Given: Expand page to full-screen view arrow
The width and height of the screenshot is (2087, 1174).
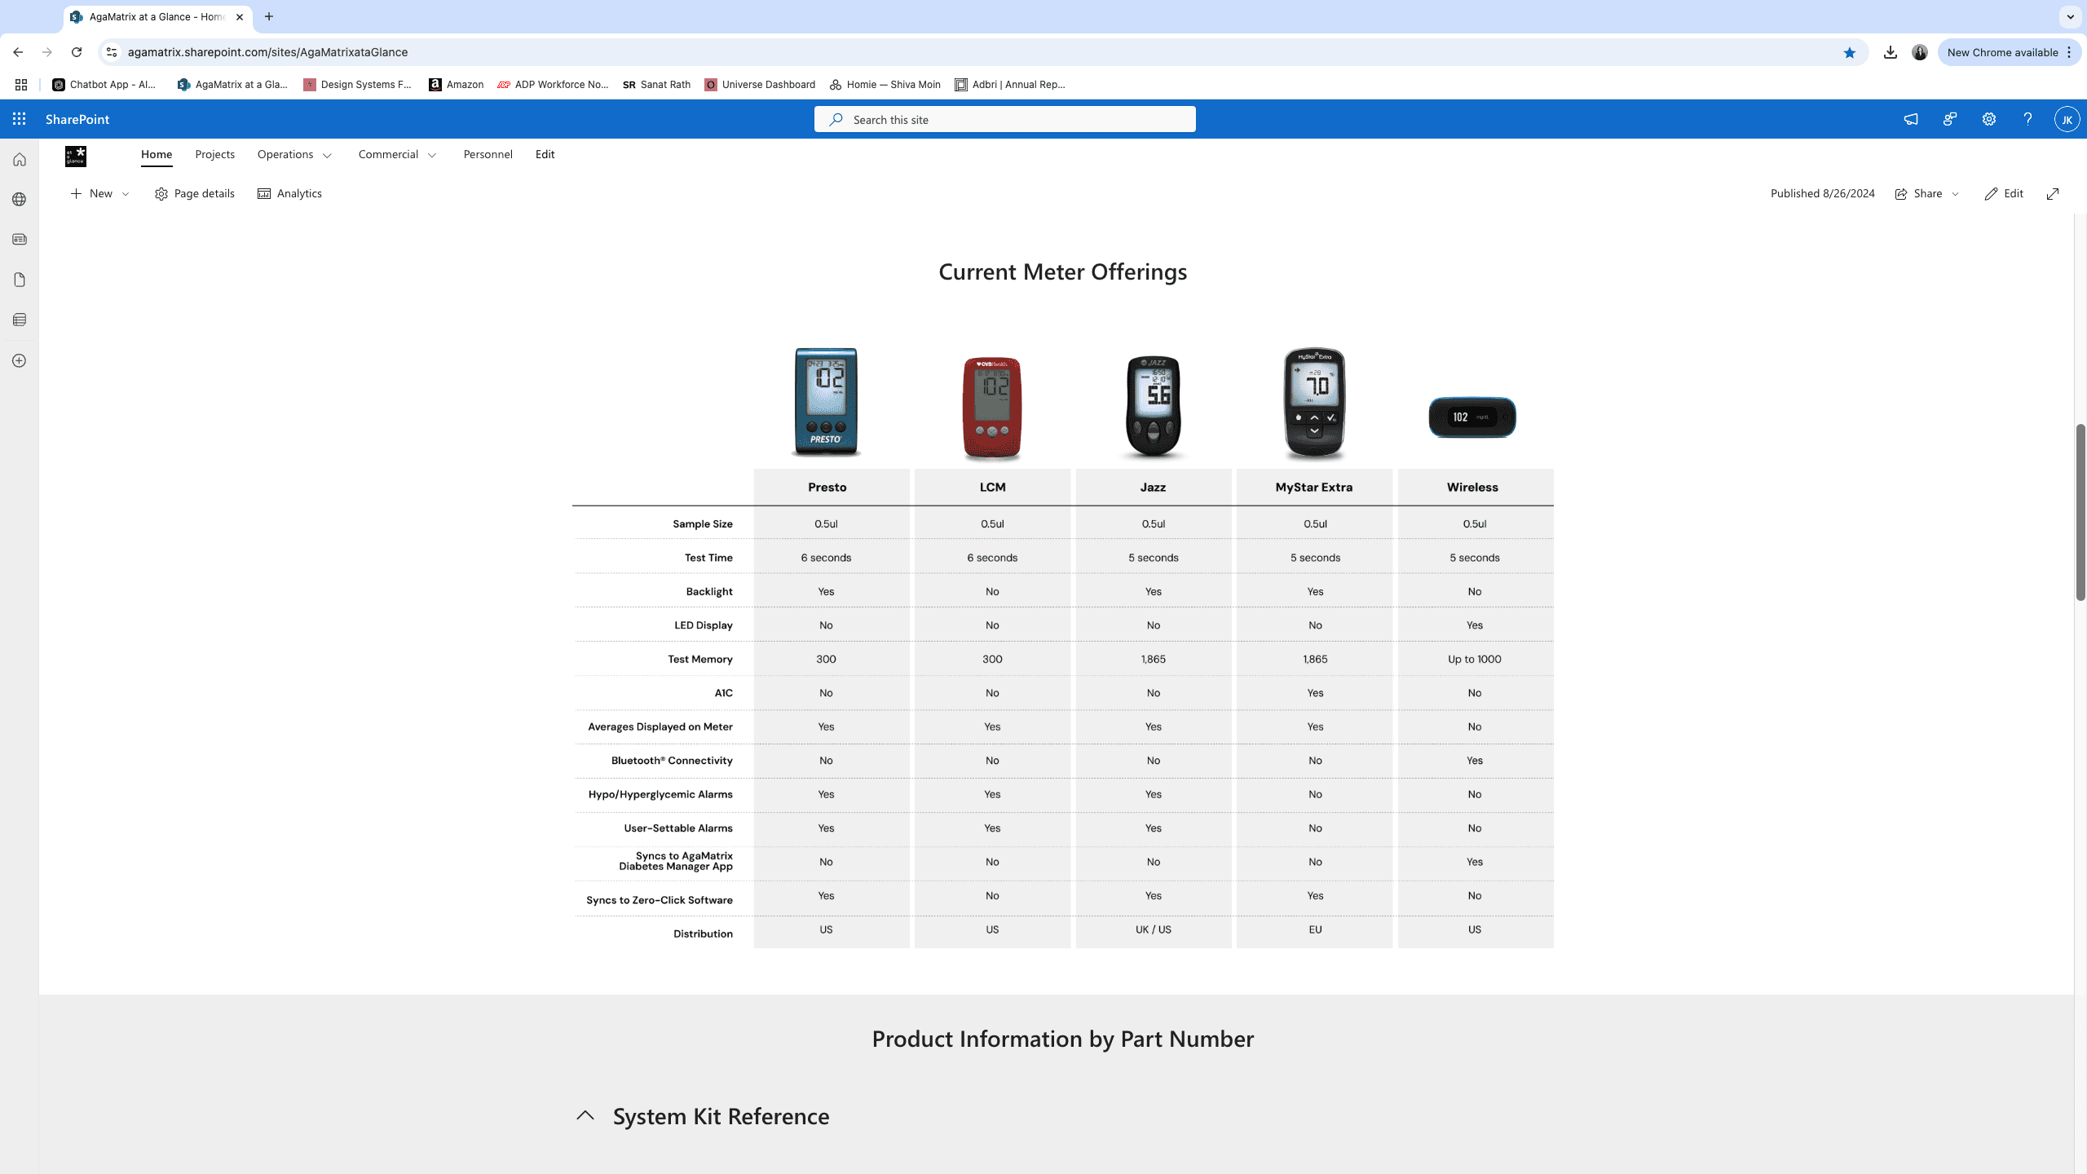Looking at the screenshot, I should pyautogui.click(x=2053, y=193).
